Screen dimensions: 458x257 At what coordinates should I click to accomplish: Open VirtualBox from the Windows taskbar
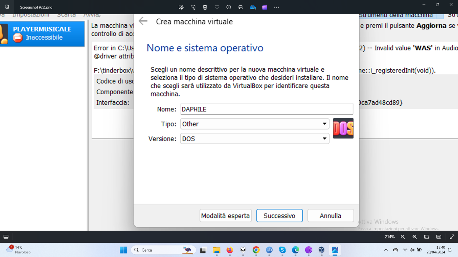pos(322,250)
